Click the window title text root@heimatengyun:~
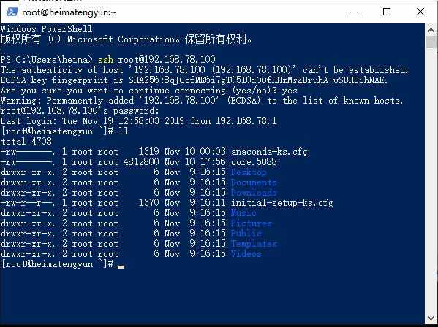The width and height of the screenshot is (438, 327). tap(69, 12)
